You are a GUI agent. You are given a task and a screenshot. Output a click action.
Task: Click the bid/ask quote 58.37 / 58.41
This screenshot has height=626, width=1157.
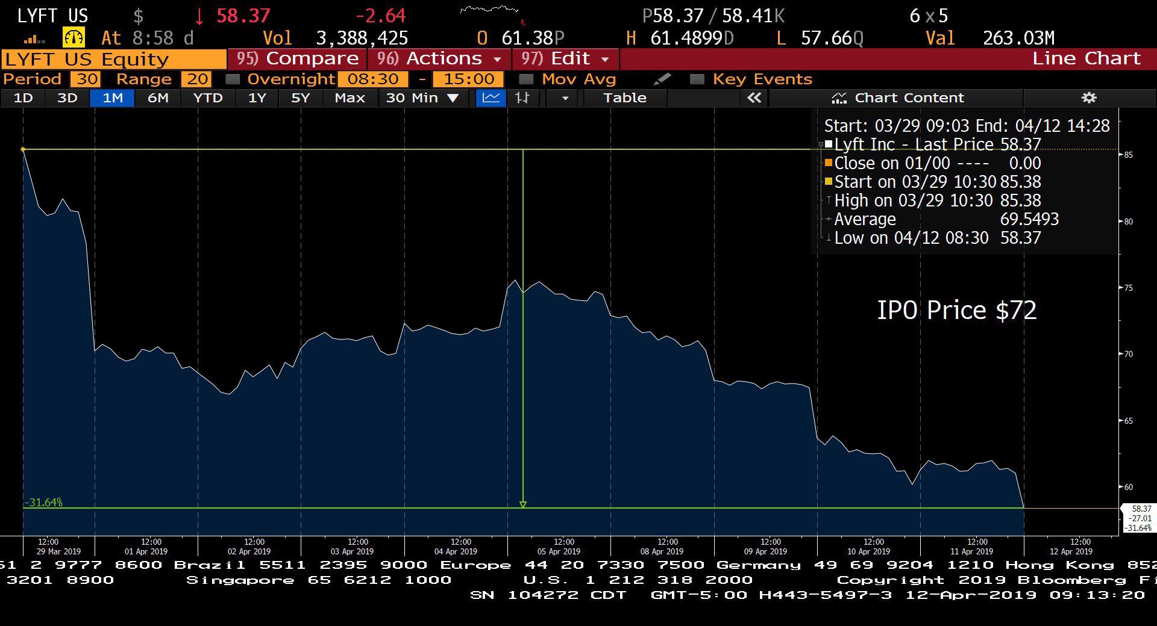pyautogui.click(x=713, y=16)
